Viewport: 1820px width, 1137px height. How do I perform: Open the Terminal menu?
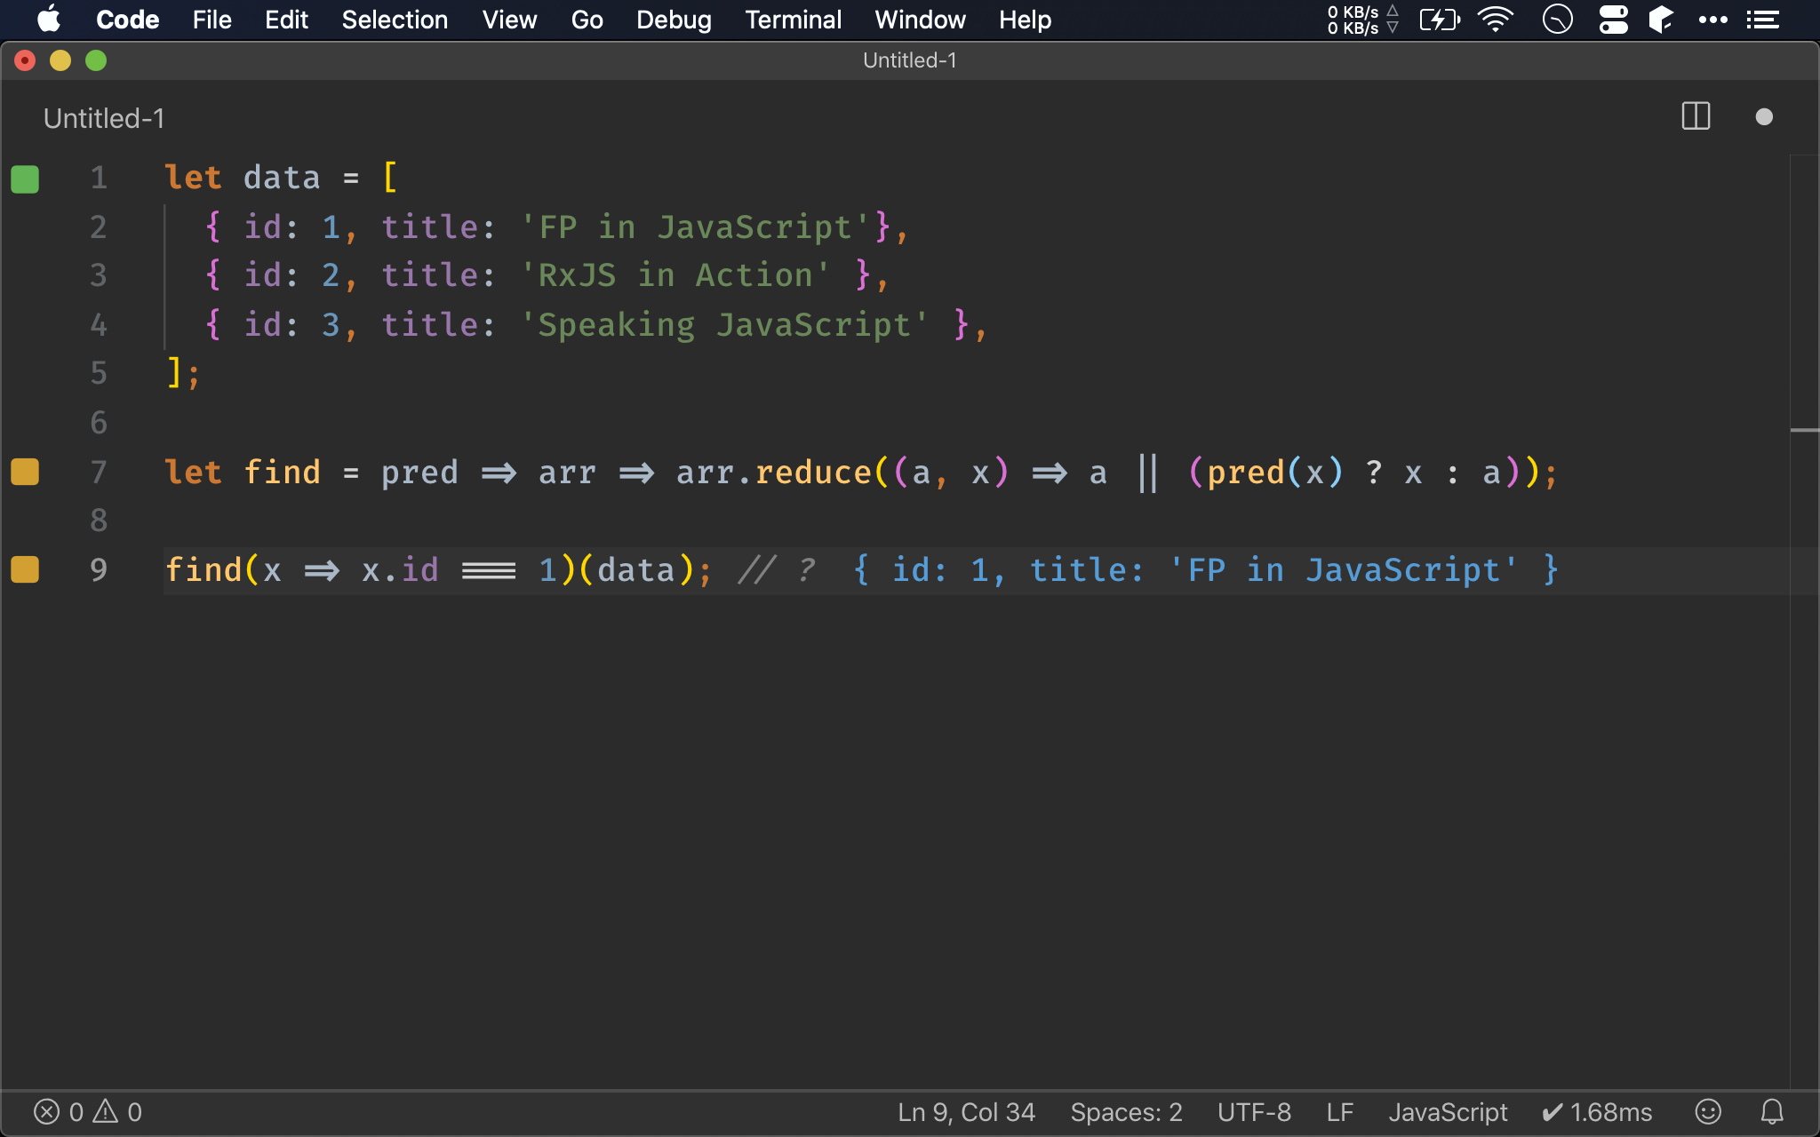[793, 20]
